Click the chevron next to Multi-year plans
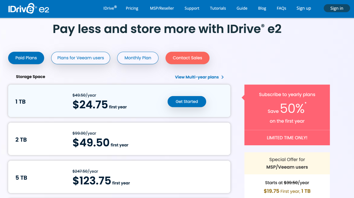This screenshot has height=198, width=354. 223,77
